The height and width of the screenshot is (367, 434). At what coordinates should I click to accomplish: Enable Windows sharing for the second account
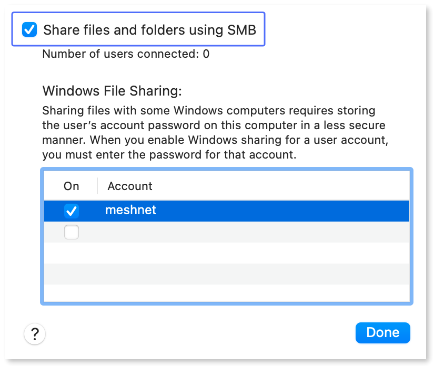[x=72, y=232]
